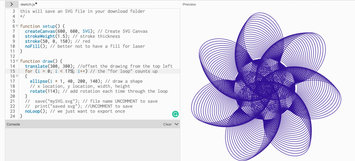Image resolution: width=355 pixels, height=161 pixels.
Task: Select the sketch.js file tab
Action: pos(27,4)
